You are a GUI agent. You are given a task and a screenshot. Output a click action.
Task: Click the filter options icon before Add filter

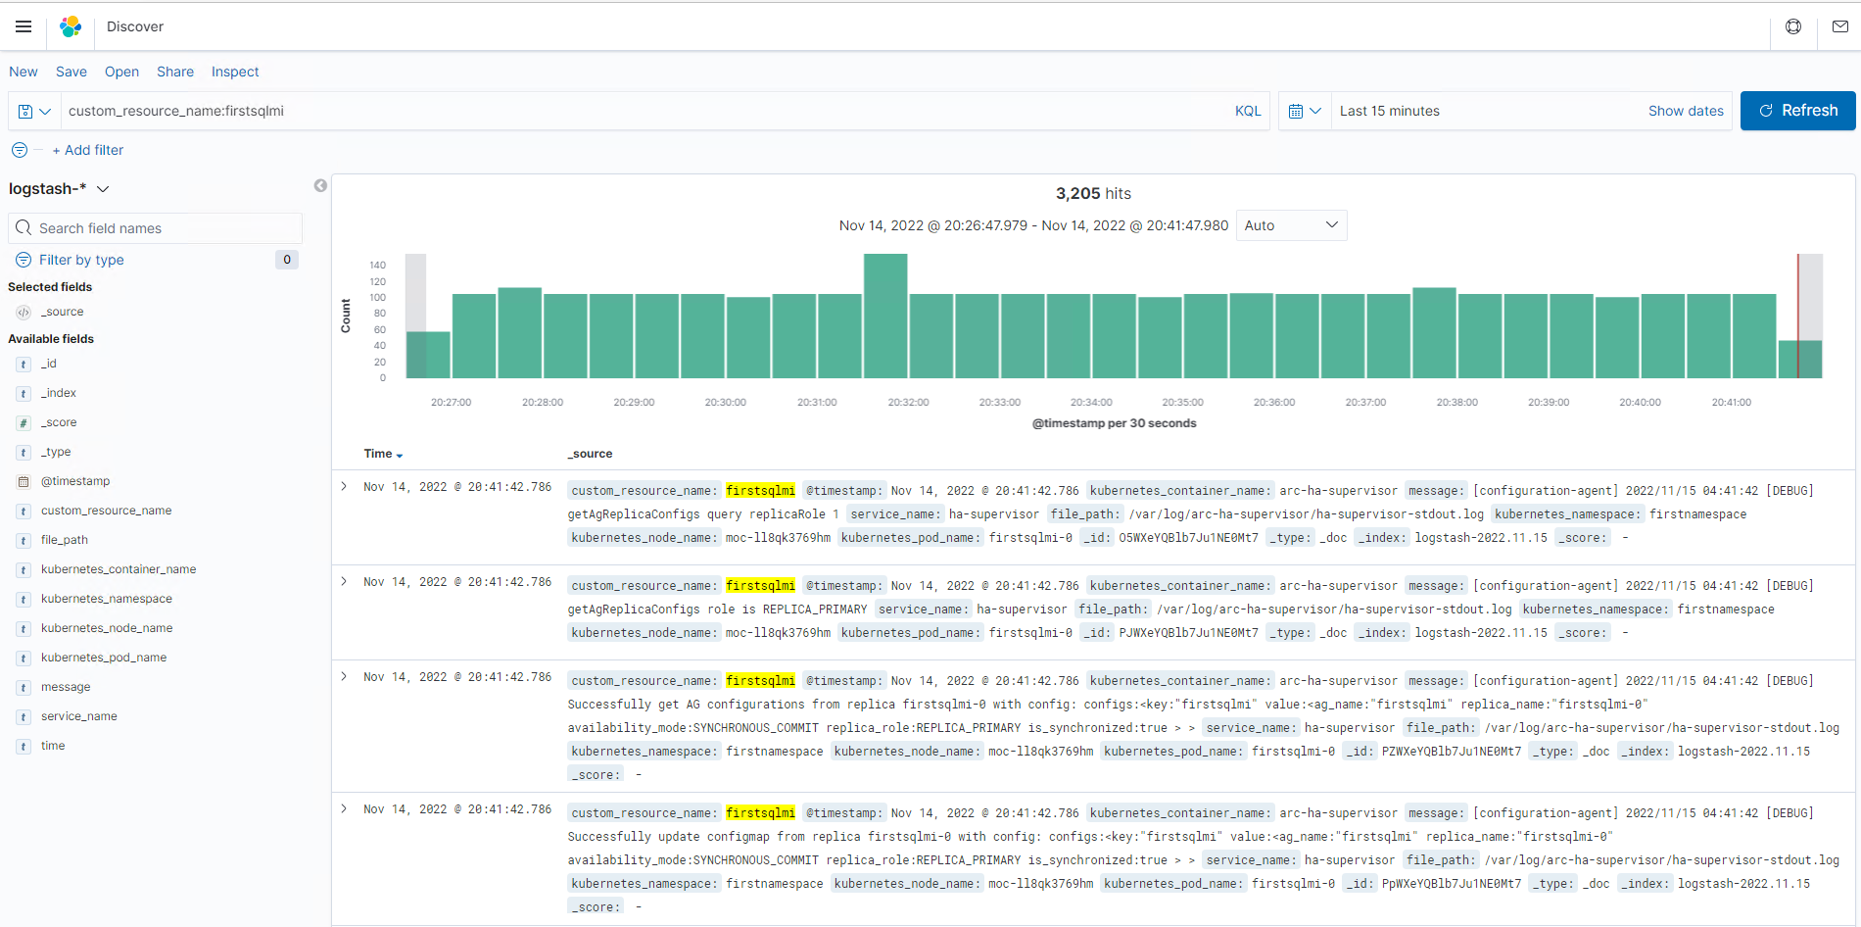19,150
